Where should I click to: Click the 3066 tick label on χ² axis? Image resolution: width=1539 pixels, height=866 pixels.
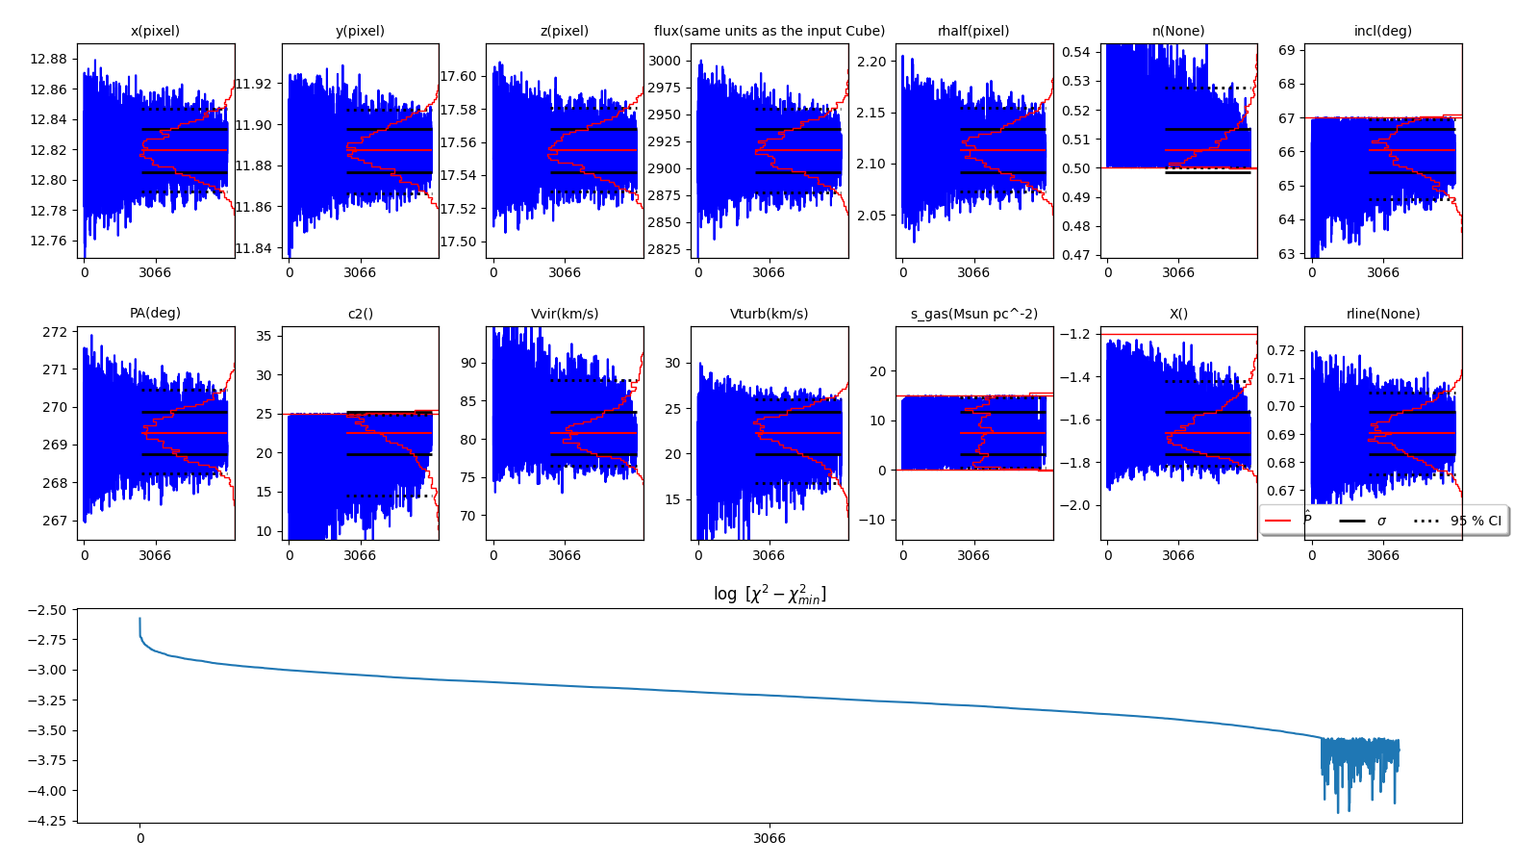coord(769,838)
